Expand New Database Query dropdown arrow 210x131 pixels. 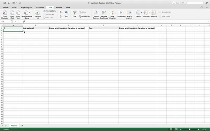tap(29, 13)
